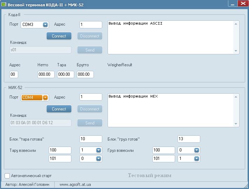Image resolution: width=249 pixels, height=189 pixels.
Task: Open Тару взвесили dropdown showing 1
Action: (98, 150)
